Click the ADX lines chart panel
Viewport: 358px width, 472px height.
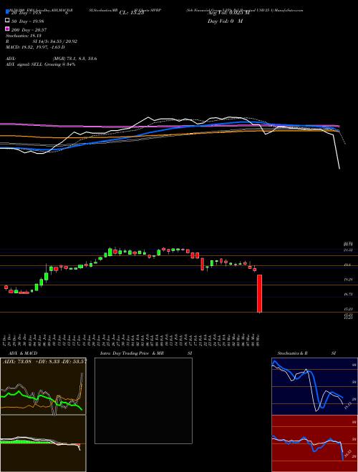(x=43, y=386)
